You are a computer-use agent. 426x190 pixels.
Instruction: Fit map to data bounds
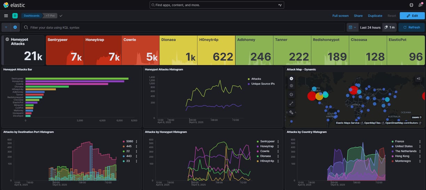click(x=291, y=94)
